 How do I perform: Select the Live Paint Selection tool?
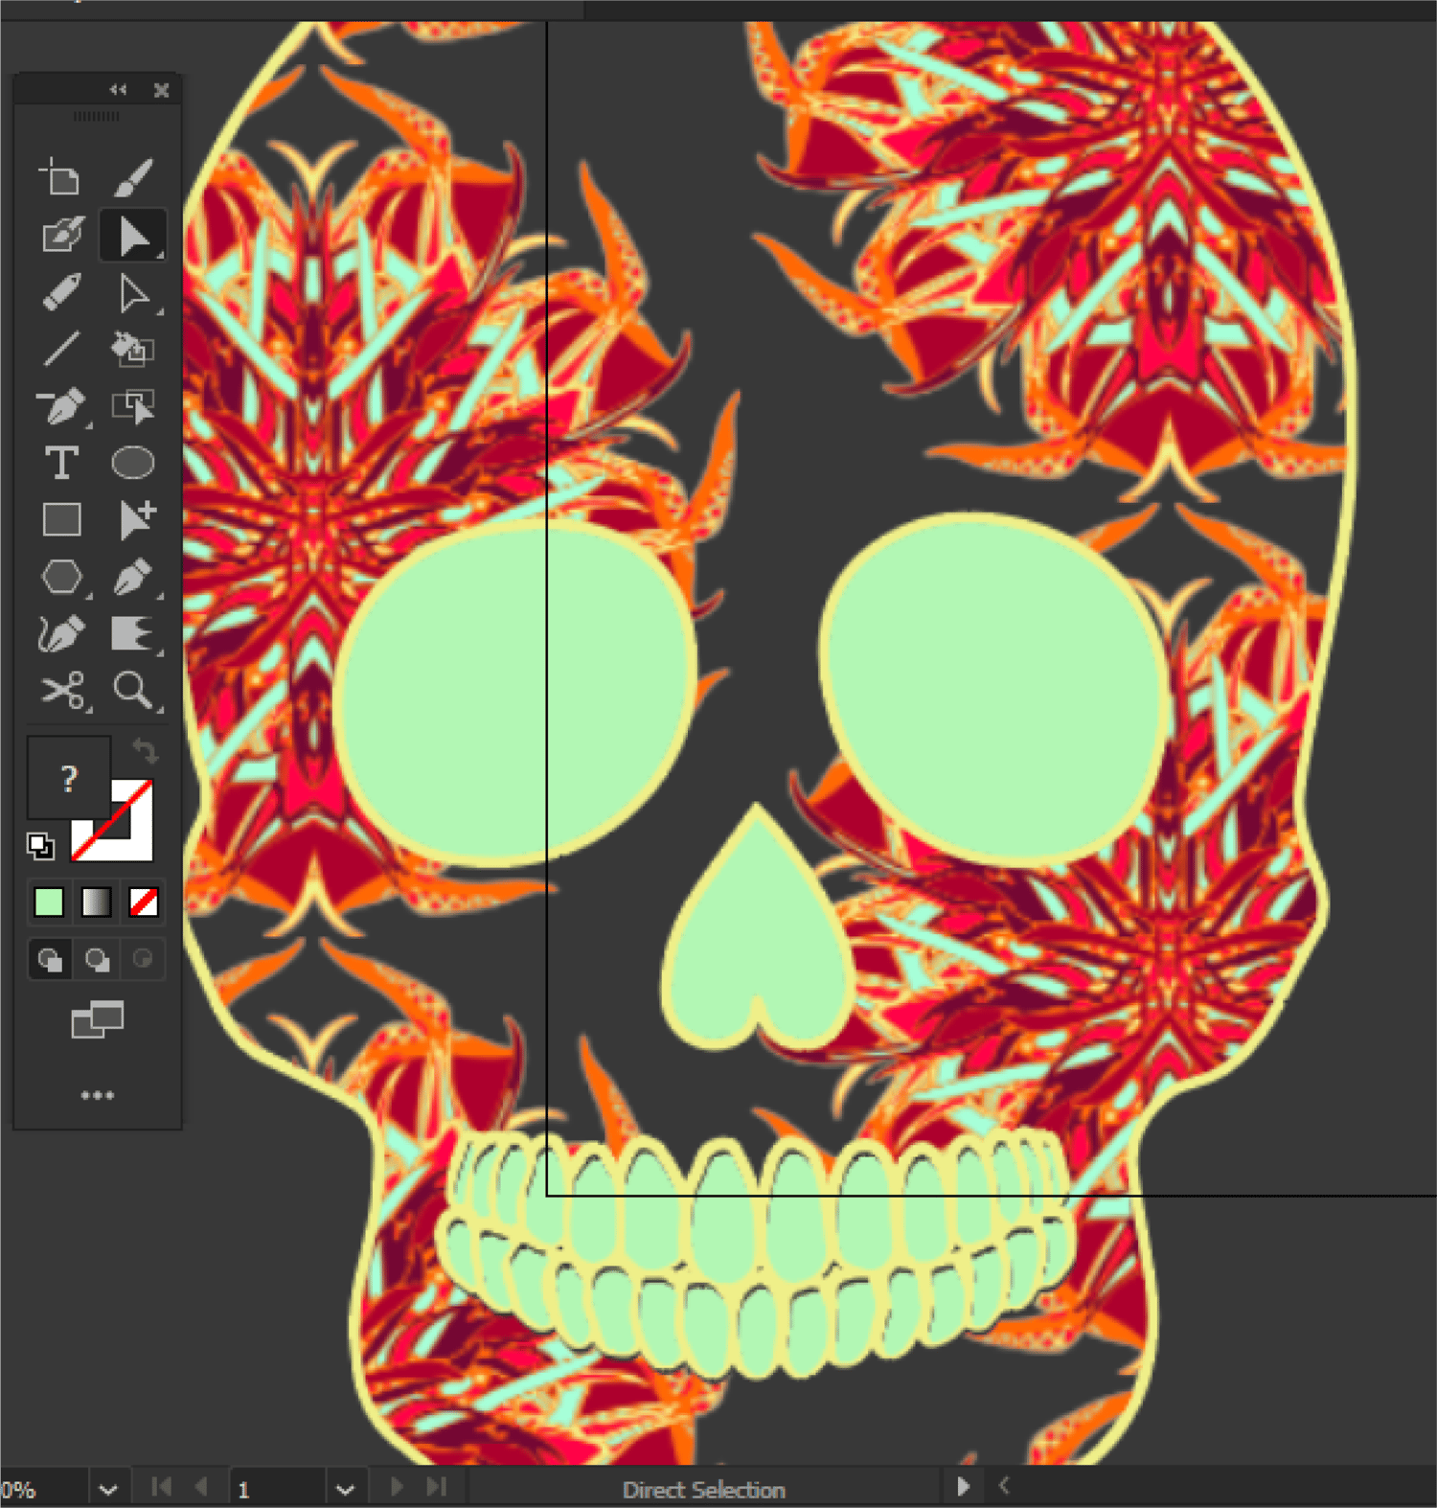(x=133, y=406)
